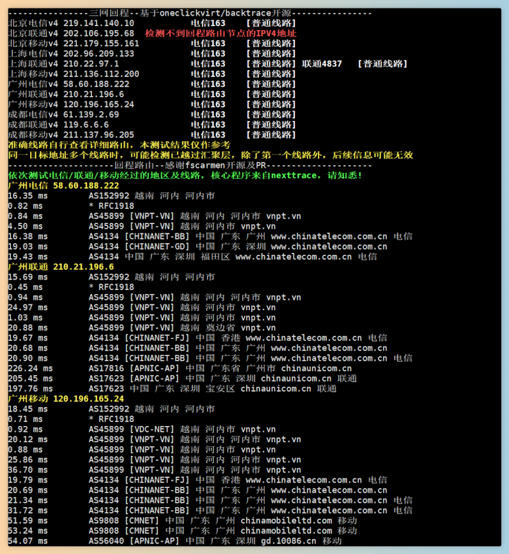The height and width of the screenshot is (554, 509).
Task: Click the IP address 202.96.209.133
Action: click(99, 54)
